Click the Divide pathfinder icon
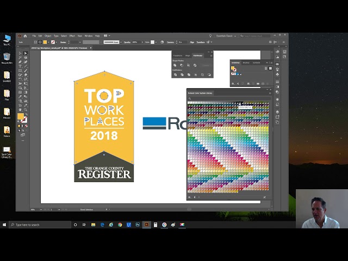Image resolution: width=348 pixels, height=261 pixels. point(175,74)
